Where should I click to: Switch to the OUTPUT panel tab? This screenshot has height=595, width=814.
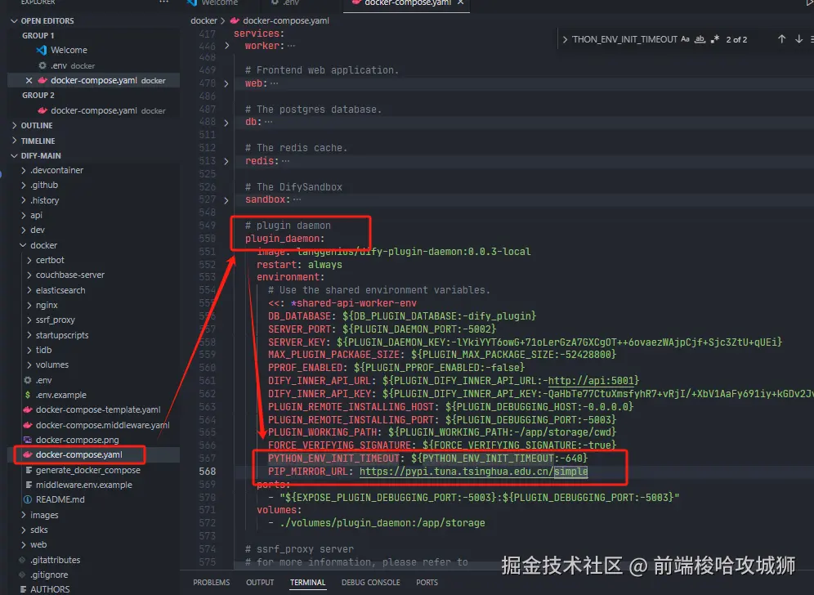pos(260,583)
